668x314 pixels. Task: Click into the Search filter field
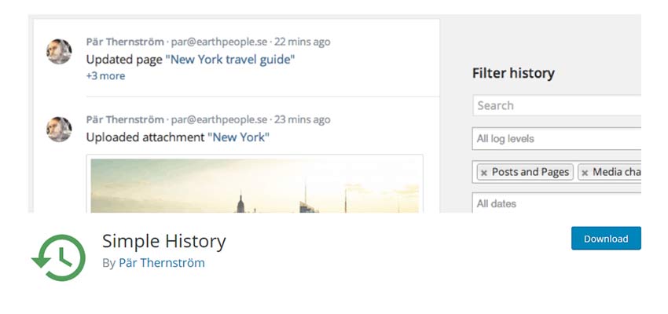tap(556, 105)
